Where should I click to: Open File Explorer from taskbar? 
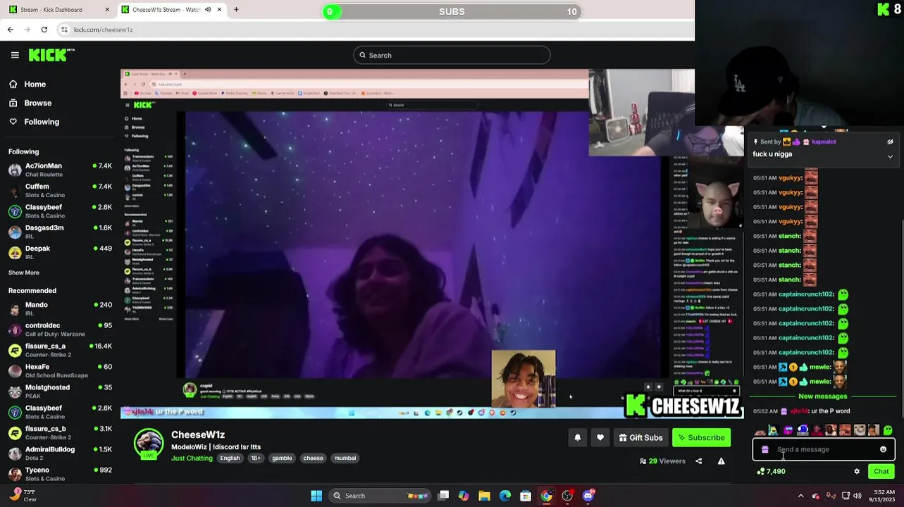pyautogui.click(x=484, y=496)
